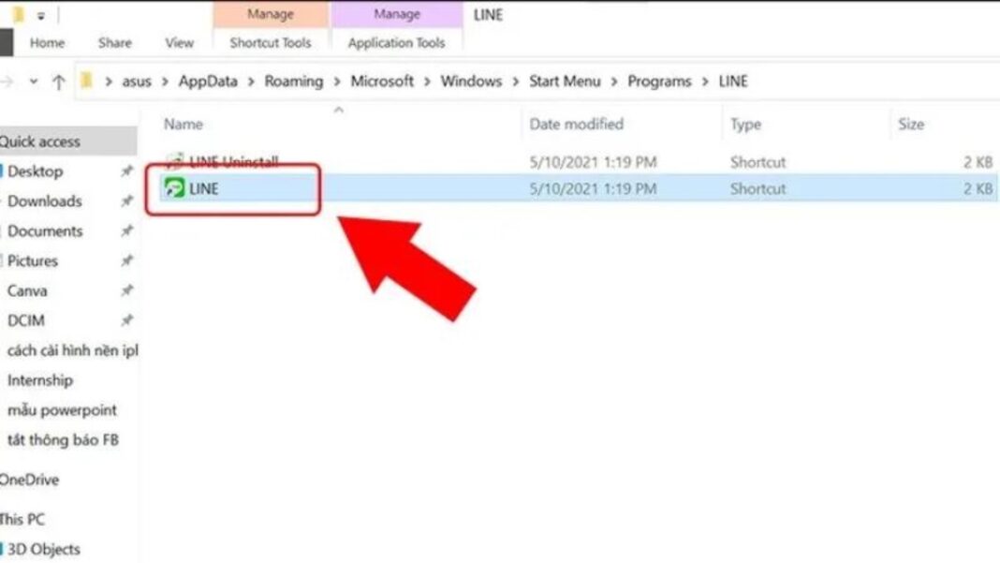
Task: Open Downloads in Quick access
Action: click(x=45, y=201)
